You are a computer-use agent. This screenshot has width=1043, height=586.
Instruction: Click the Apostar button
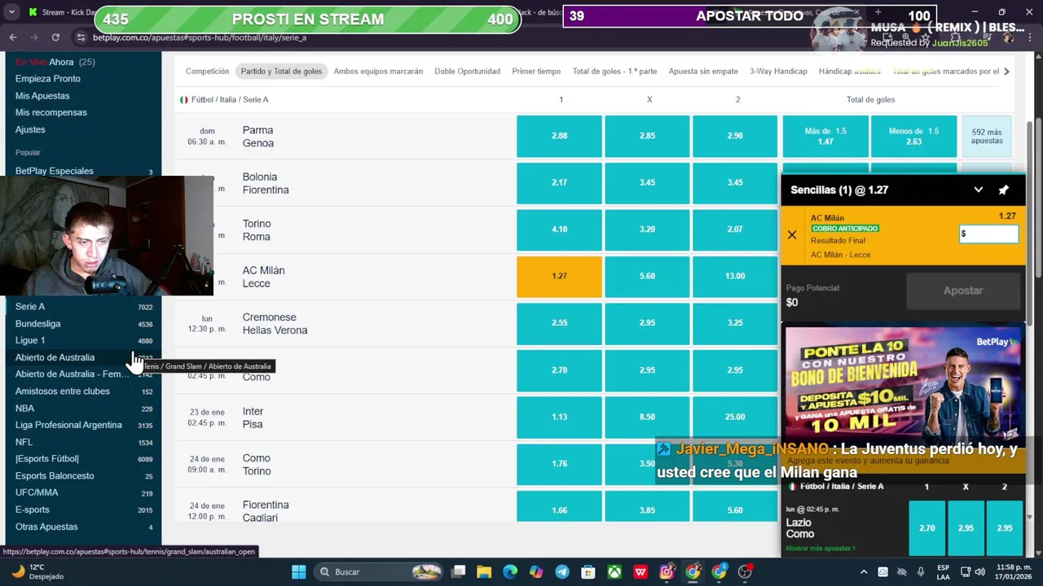[963, 291]
